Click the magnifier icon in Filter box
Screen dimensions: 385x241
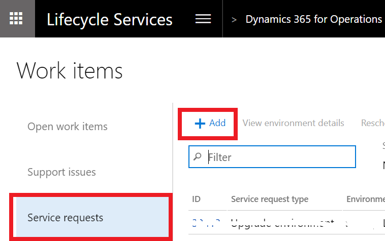[198, 157]
